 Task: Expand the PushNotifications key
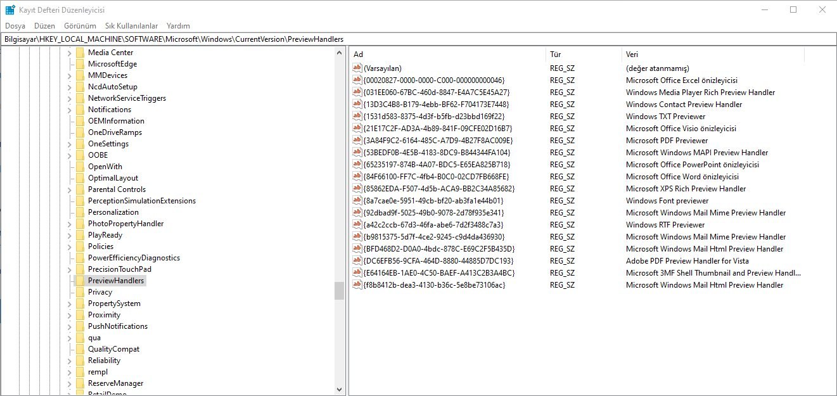(70, 326)
